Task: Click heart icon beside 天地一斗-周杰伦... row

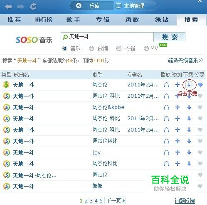Action: (200, 175)
